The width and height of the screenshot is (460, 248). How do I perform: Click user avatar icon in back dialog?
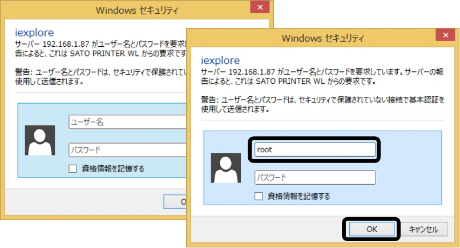click(x=40, y=140)
